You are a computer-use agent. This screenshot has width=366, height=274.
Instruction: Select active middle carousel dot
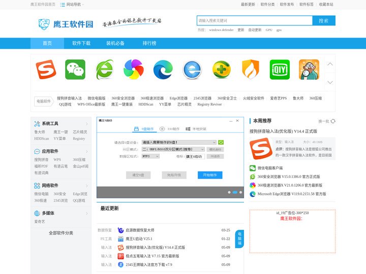tap(235, 192)
